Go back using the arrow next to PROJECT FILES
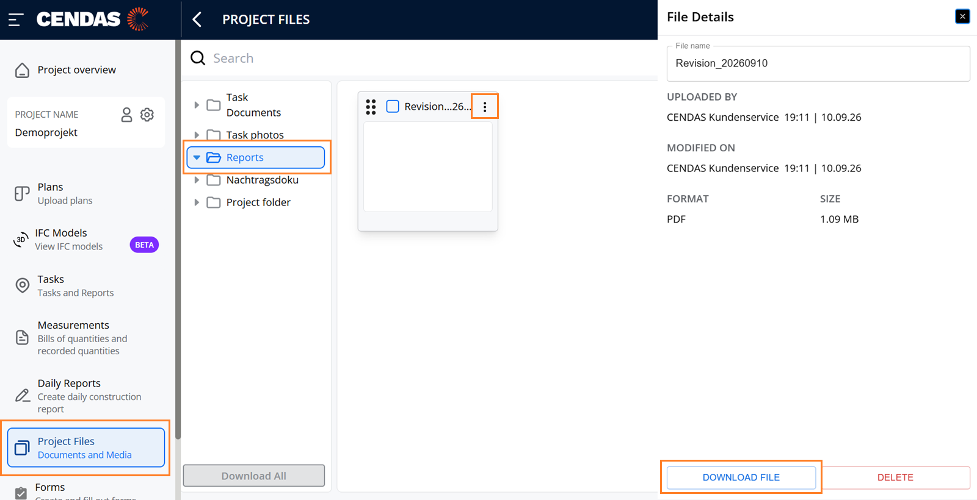 coord(197,20)
